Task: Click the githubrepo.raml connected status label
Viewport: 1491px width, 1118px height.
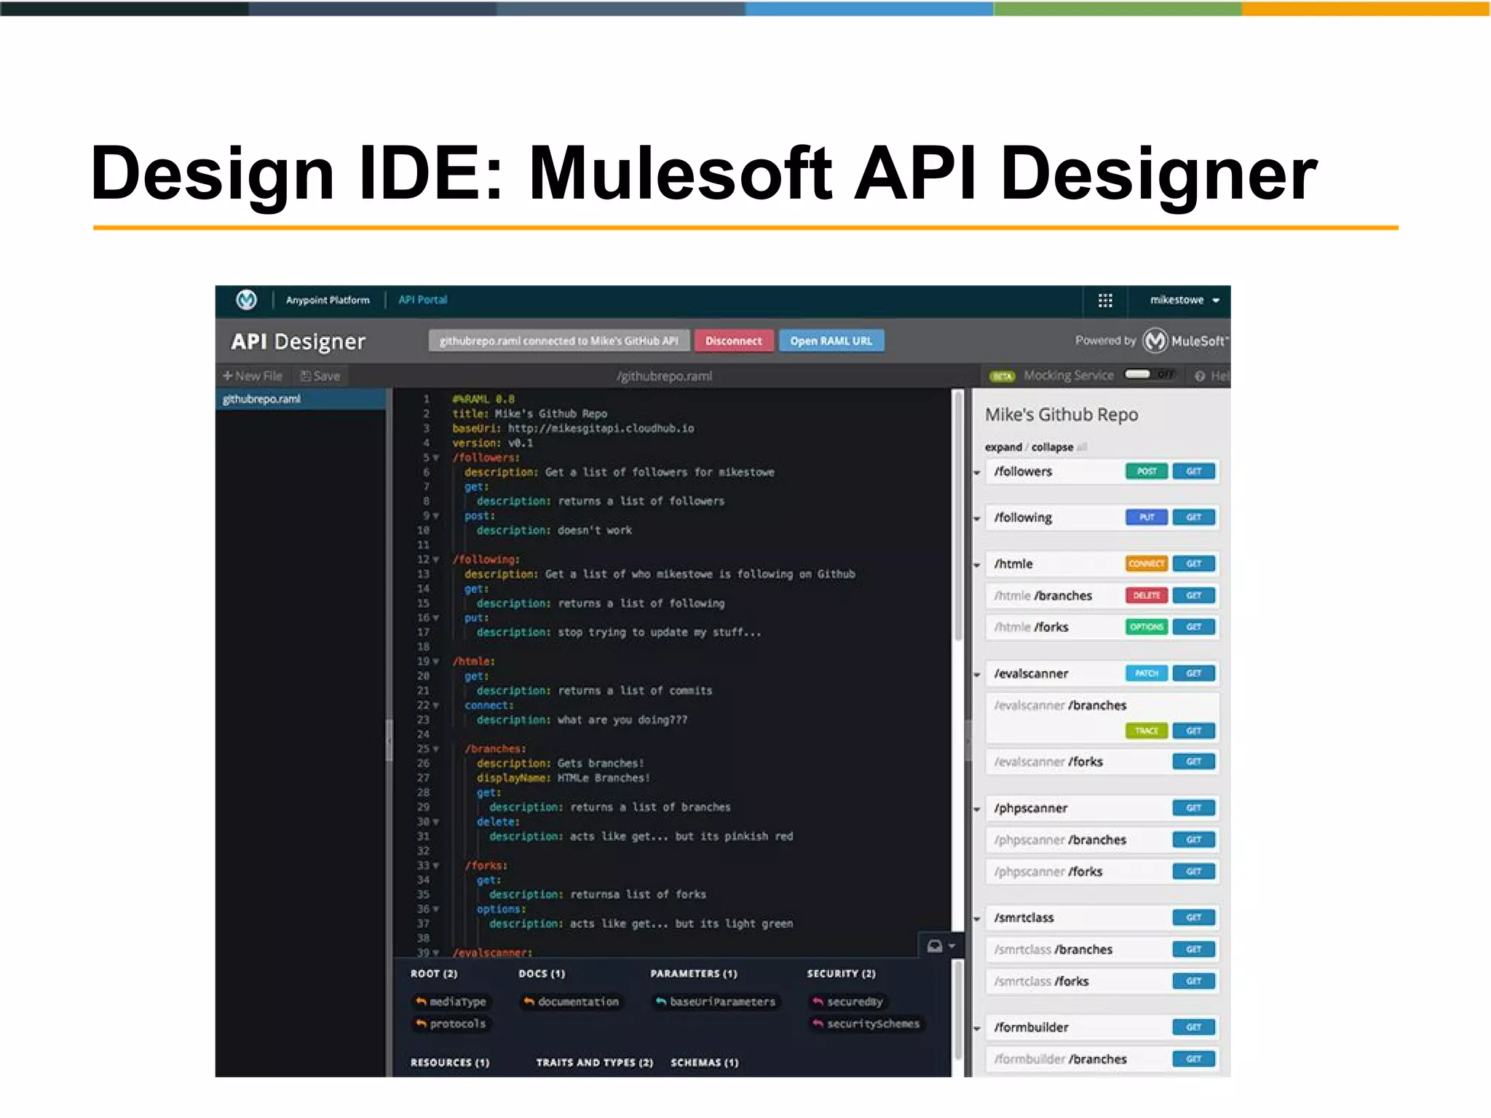Action: pyautogui.click(x=558, y=341)
